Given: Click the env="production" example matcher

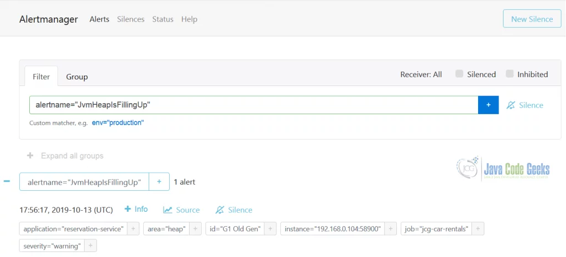Looking at the screenshot, I should click(118, 123).
